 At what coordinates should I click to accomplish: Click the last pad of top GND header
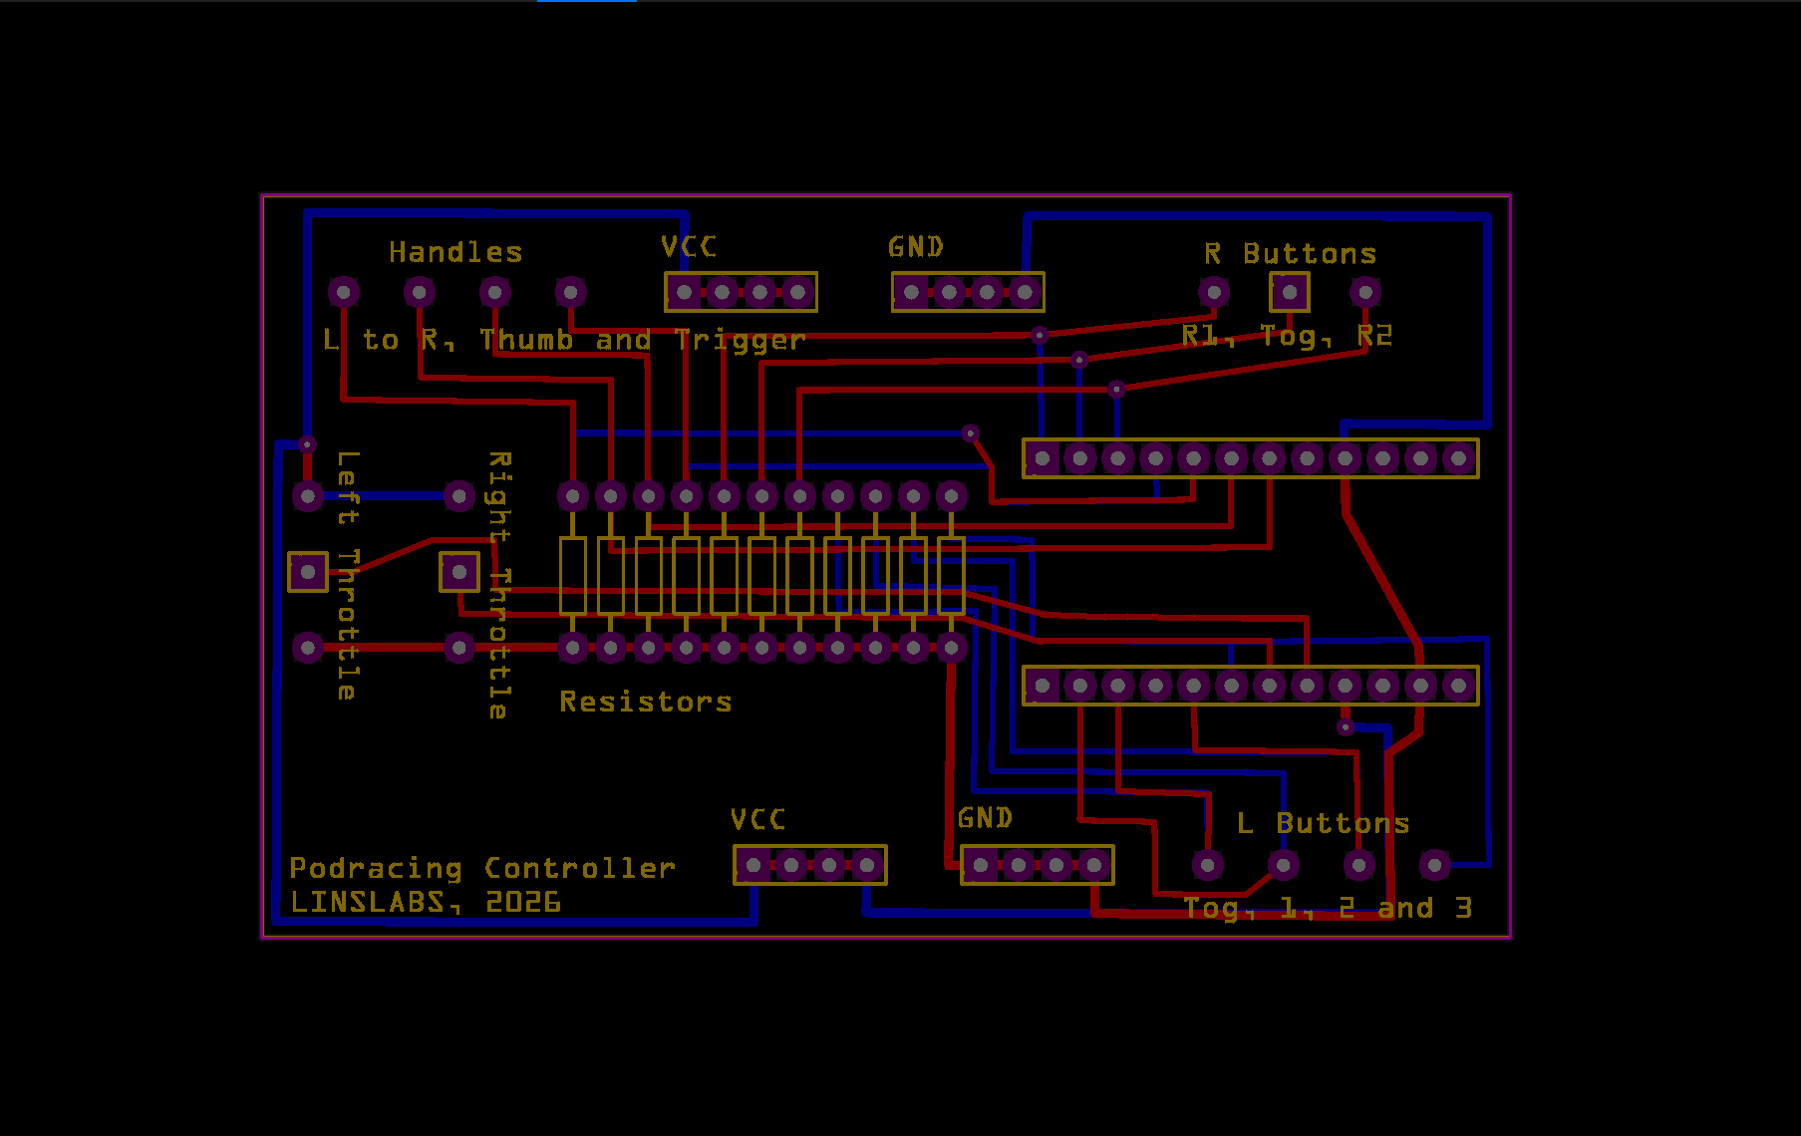[x=1026, y=292]
